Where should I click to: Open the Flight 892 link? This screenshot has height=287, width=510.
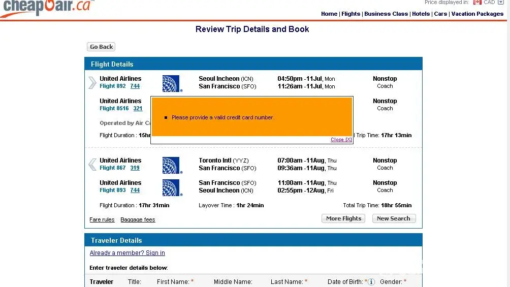[x=113, y=86]
